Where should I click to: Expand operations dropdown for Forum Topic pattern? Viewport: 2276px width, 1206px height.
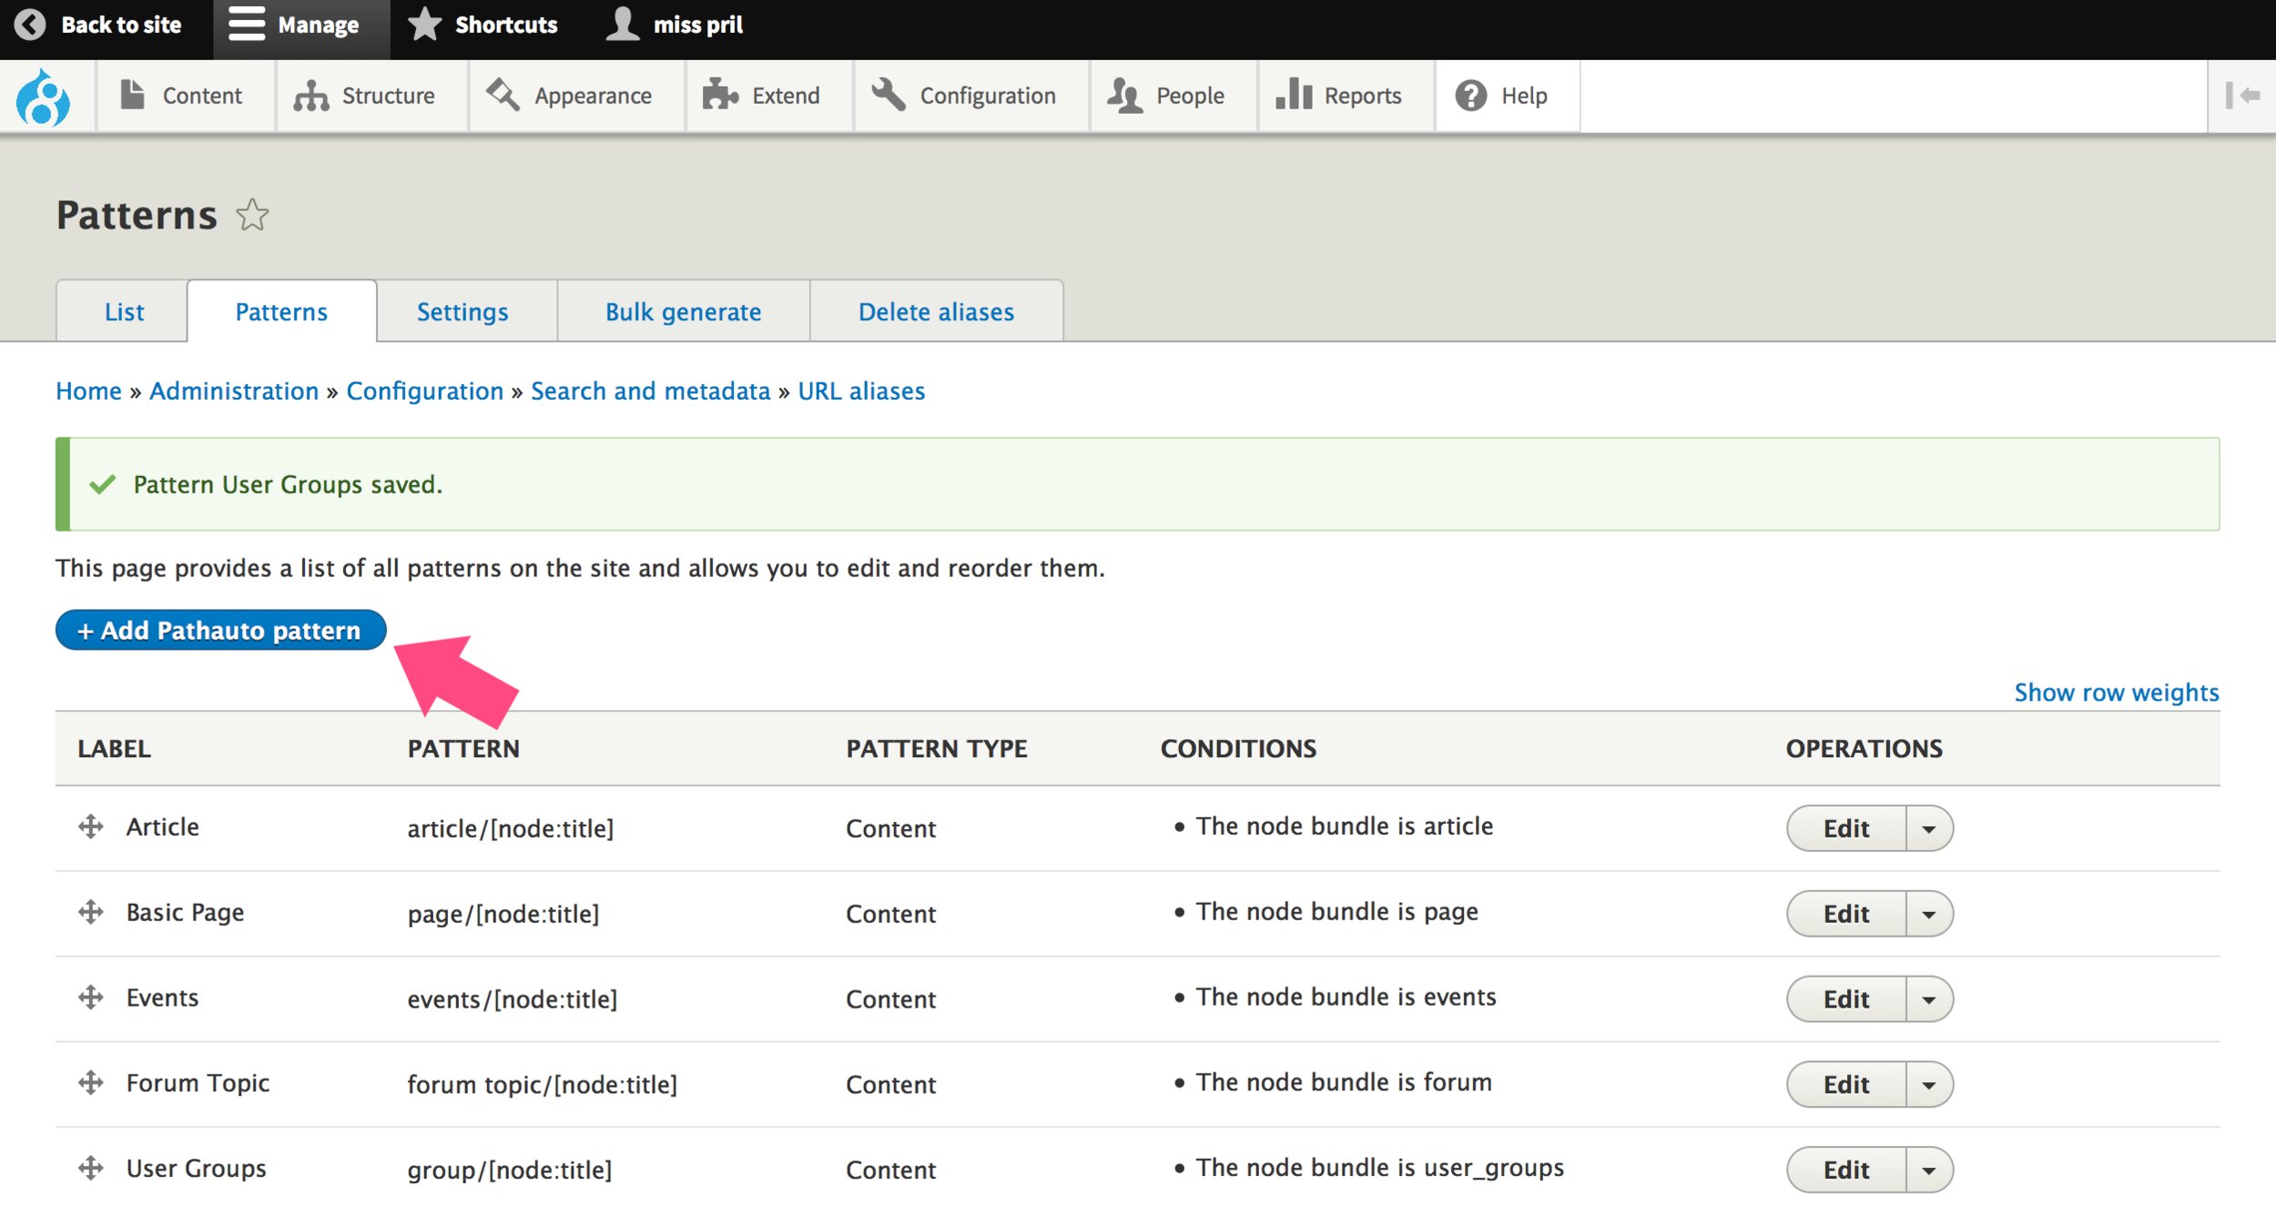coord(1929,1085)
